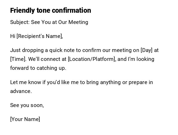Click the "See you soon," closing line
The image size is (178, 135).
click(x=27, y=105)
